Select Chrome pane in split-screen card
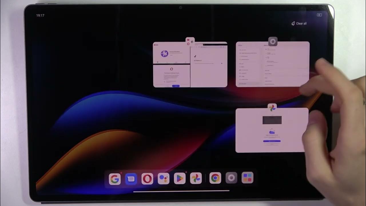Screen dimensions: 366x206 click(209, 66)
